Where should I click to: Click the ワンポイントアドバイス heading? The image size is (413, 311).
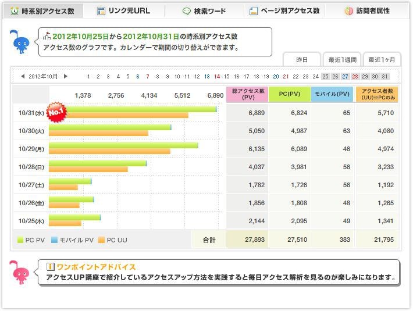[96, 267]
